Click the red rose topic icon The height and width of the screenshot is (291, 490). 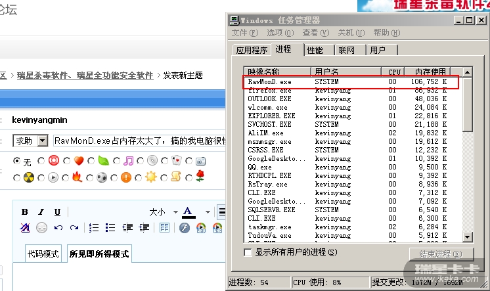(200, 177)
